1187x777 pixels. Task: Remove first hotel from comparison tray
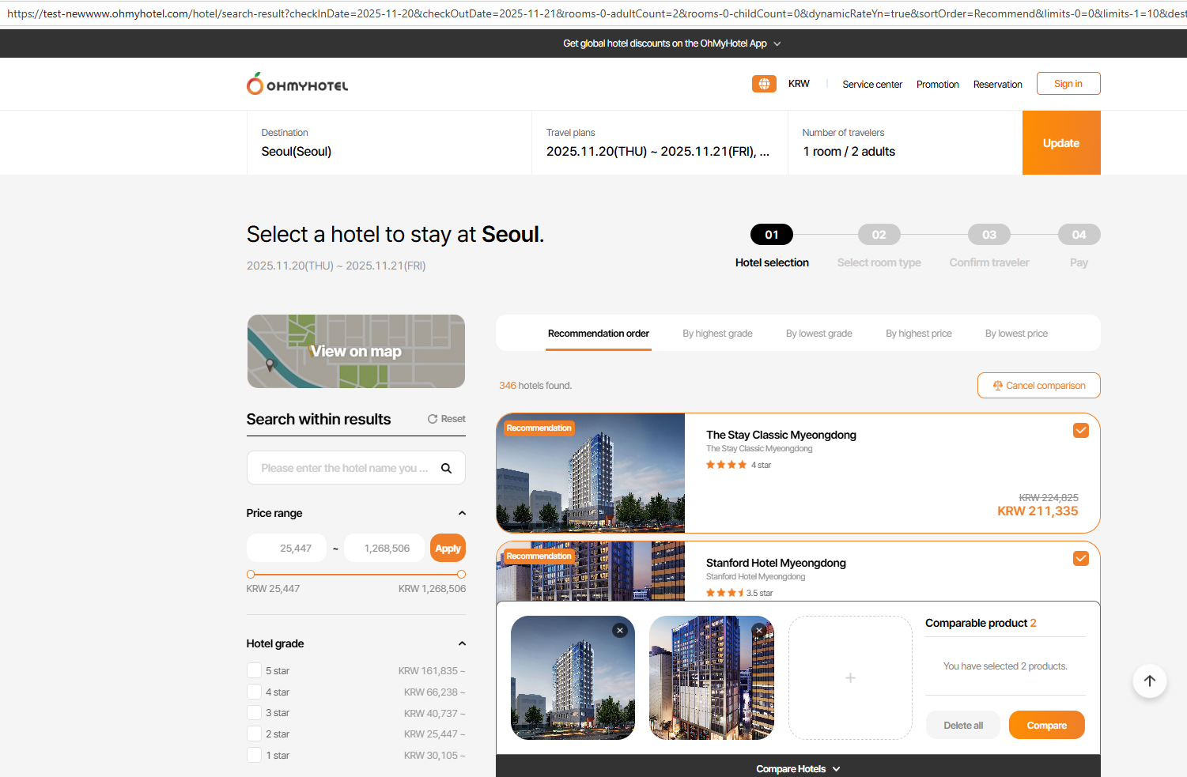pos(620,630)
